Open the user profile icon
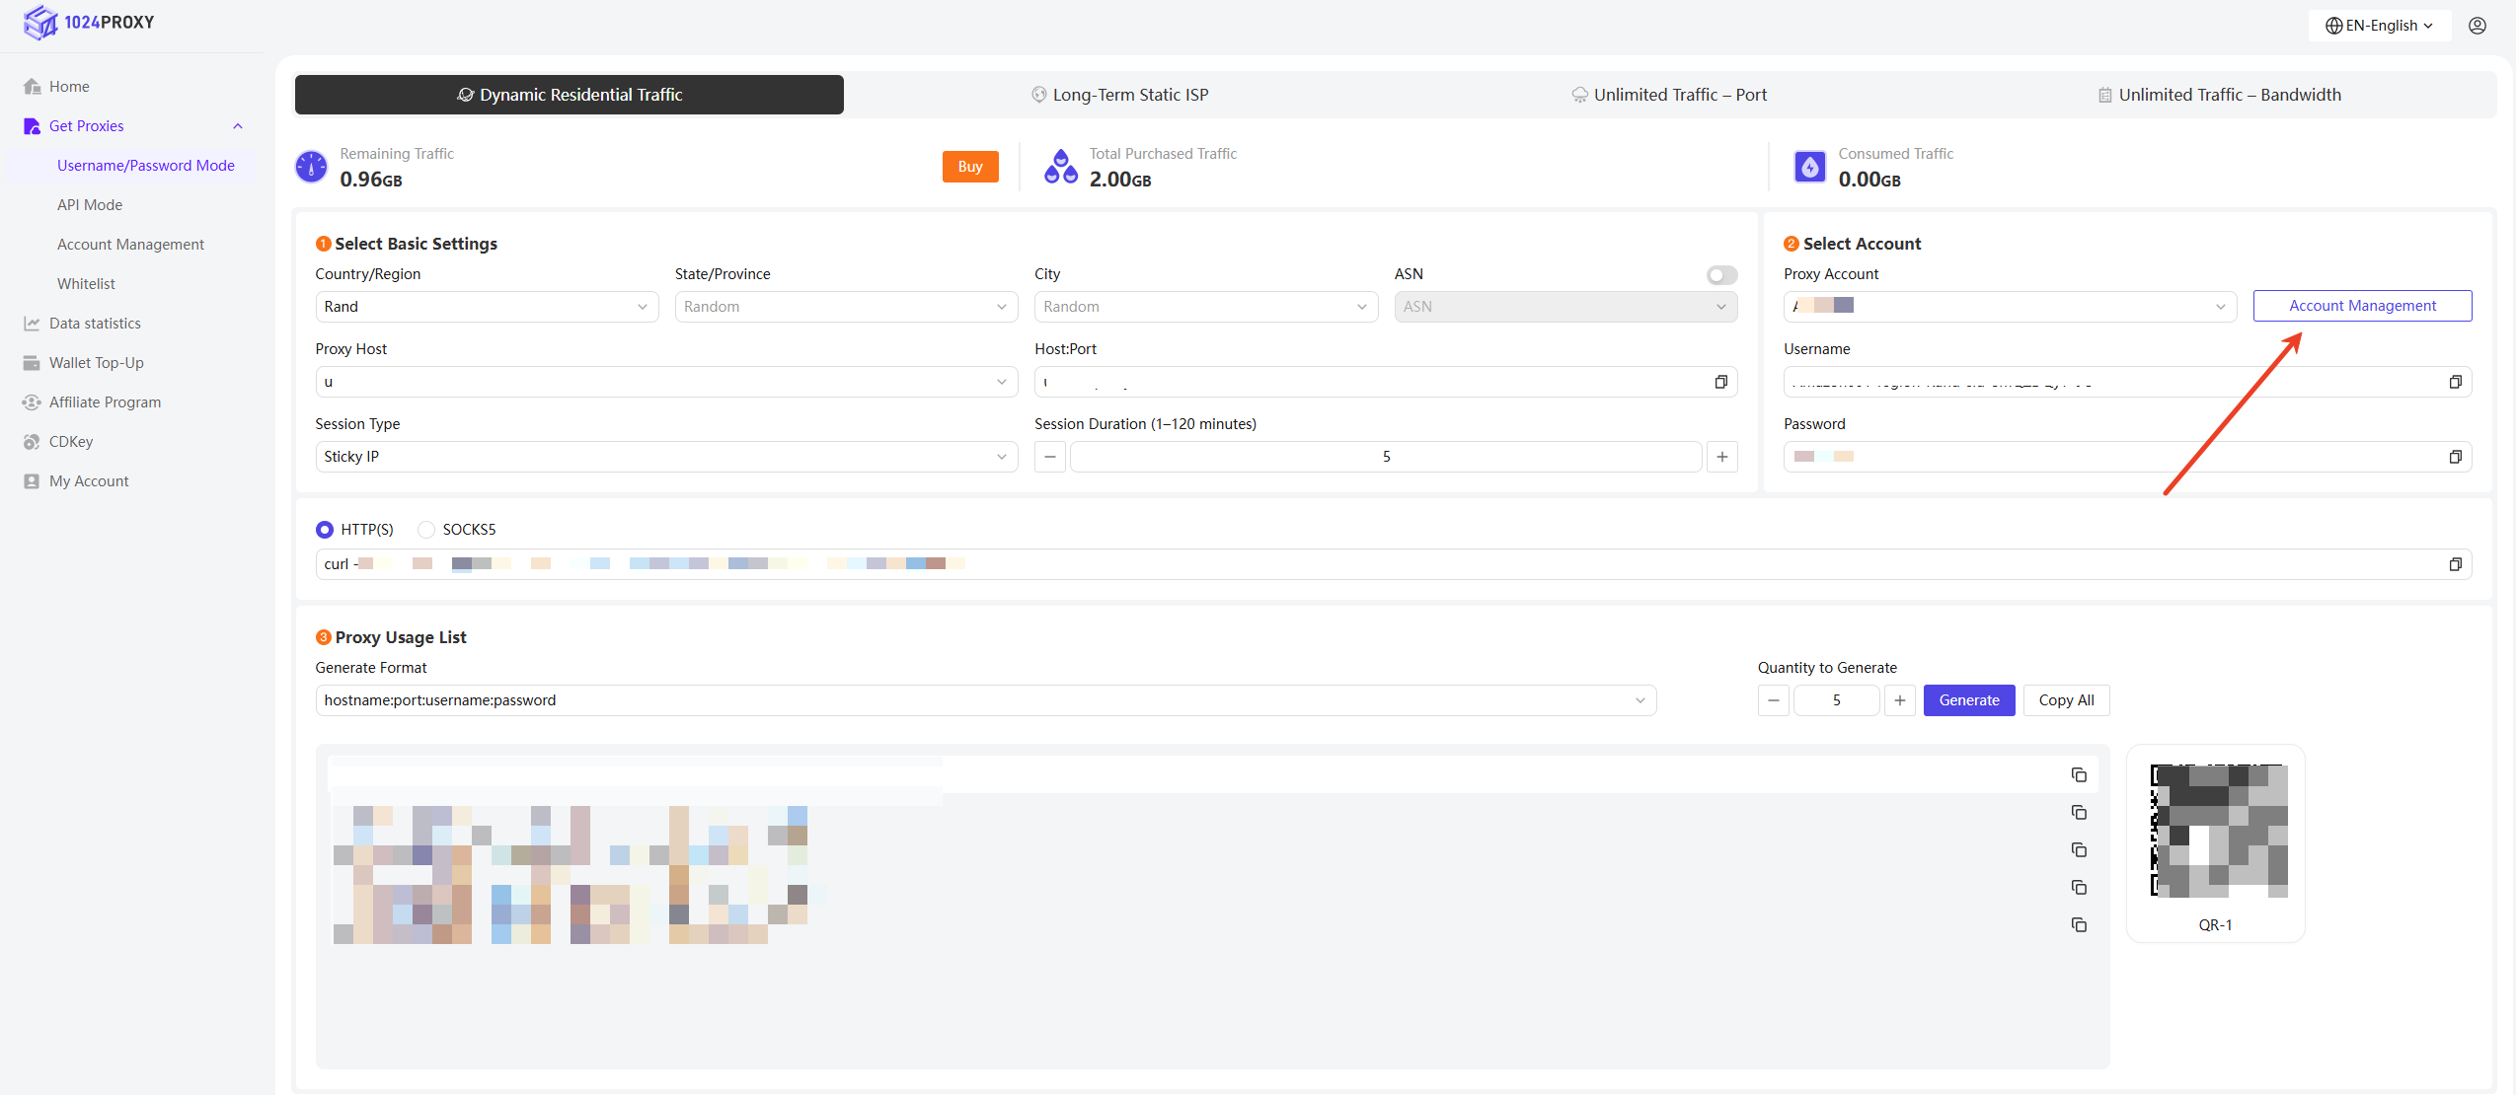 pos(2477,26)
